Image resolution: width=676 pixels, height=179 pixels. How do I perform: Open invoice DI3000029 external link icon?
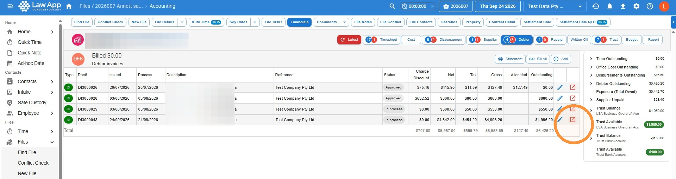pyautogui.click(x=573, y=109)
